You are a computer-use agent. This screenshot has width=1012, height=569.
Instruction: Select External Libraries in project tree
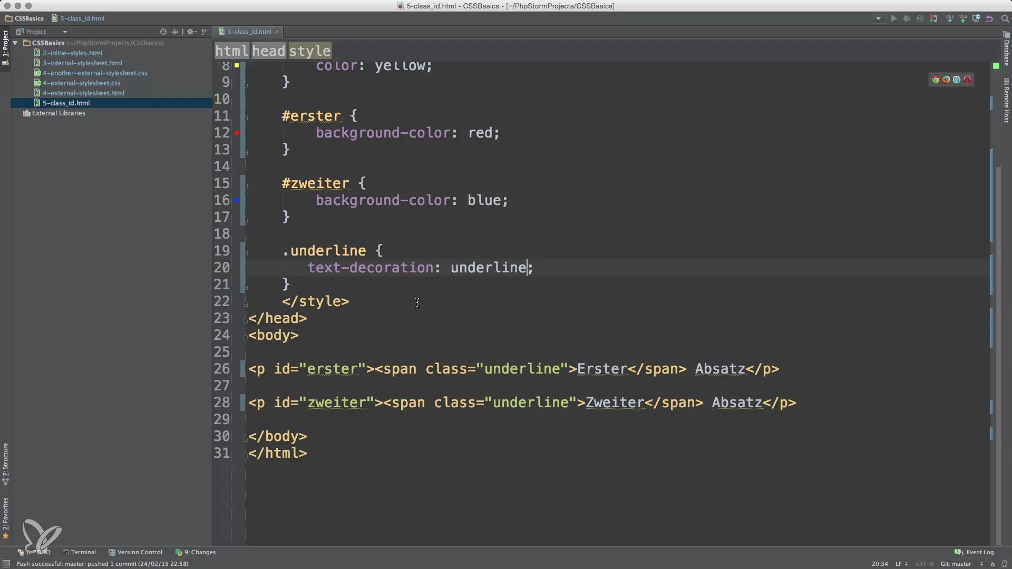point(58,113)
